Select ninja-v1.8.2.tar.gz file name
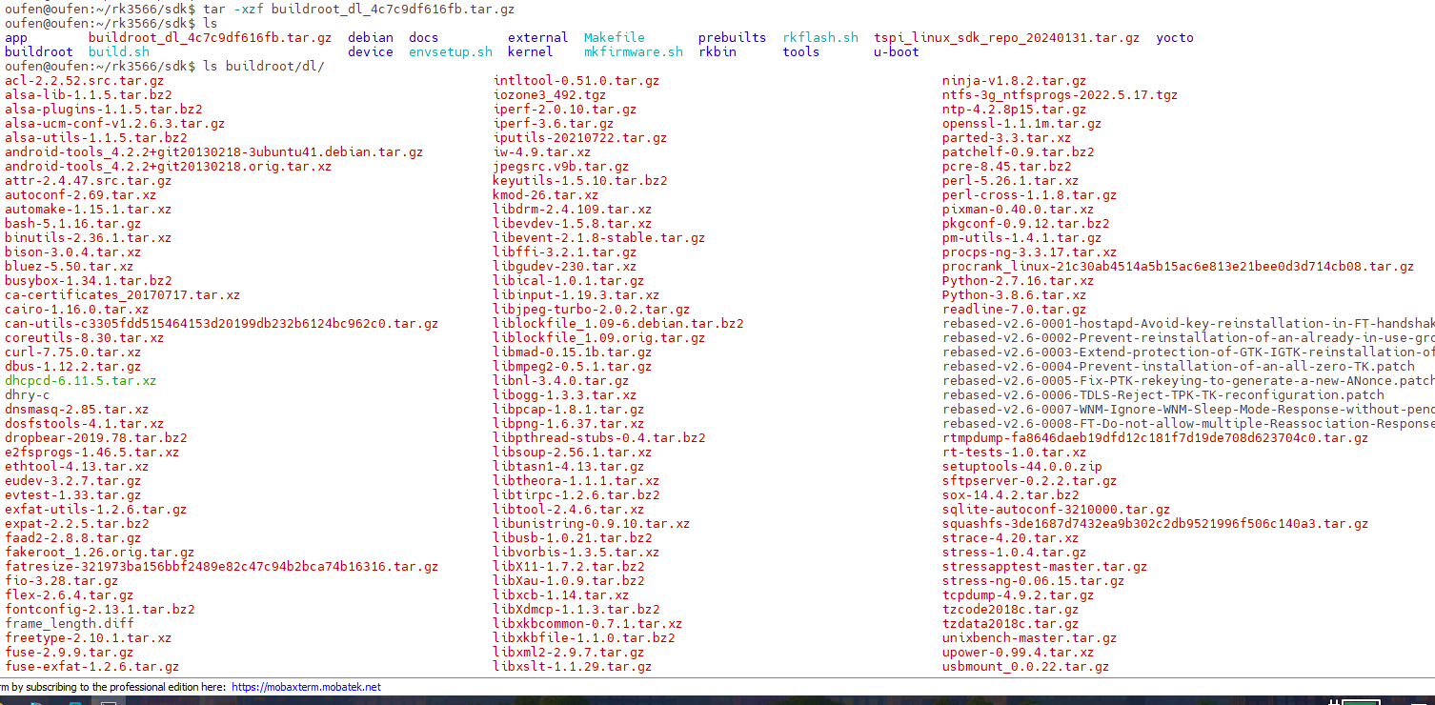Viewport: 1435px width, 705px height. coord(1015,81)
